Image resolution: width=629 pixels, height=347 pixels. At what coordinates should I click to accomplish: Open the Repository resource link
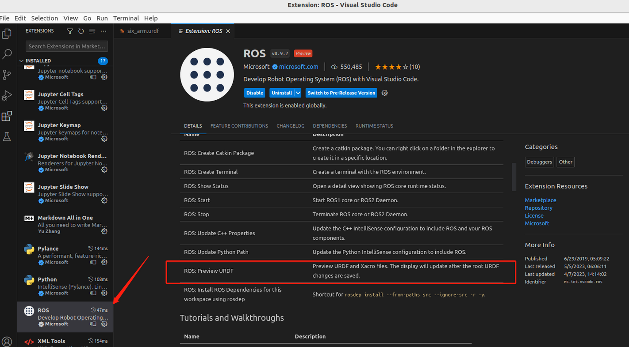539,208
